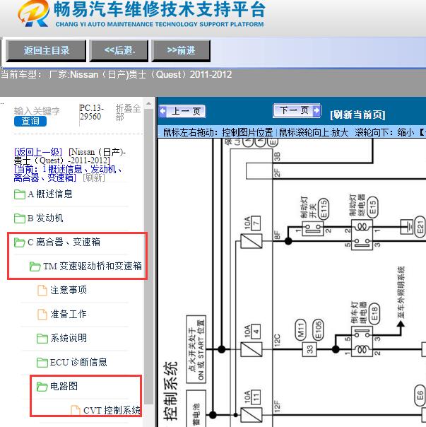426x427 pixels.
Task: Open the previous page with 上一页
Action: tap(182, 112)
